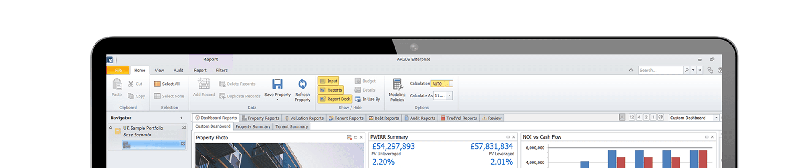Open the Custom Dashboard combo box
Viewport: 811px width, 168px height.
click(x=694, y=118)
